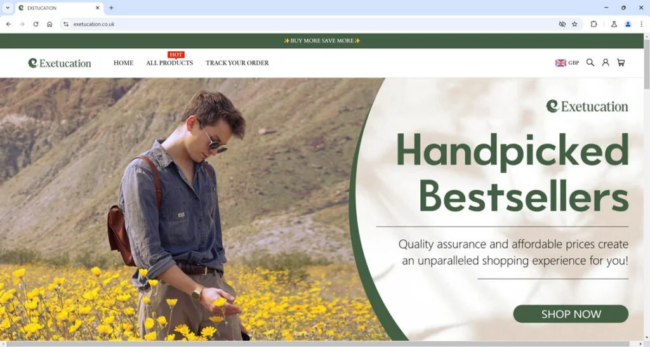Open TRACK YOUR ORDER page
650x347 pixels.
[x=237, y=63]
